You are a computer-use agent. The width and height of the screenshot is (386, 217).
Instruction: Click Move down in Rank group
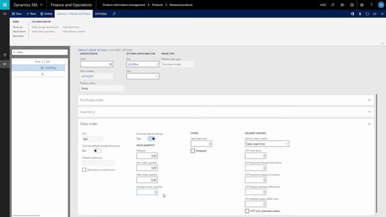click(x=19, y=31)
